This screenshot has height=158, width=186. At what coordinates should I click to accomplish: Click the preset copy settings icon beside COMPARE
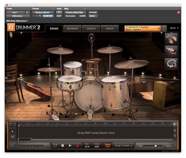tap(40, 16)
